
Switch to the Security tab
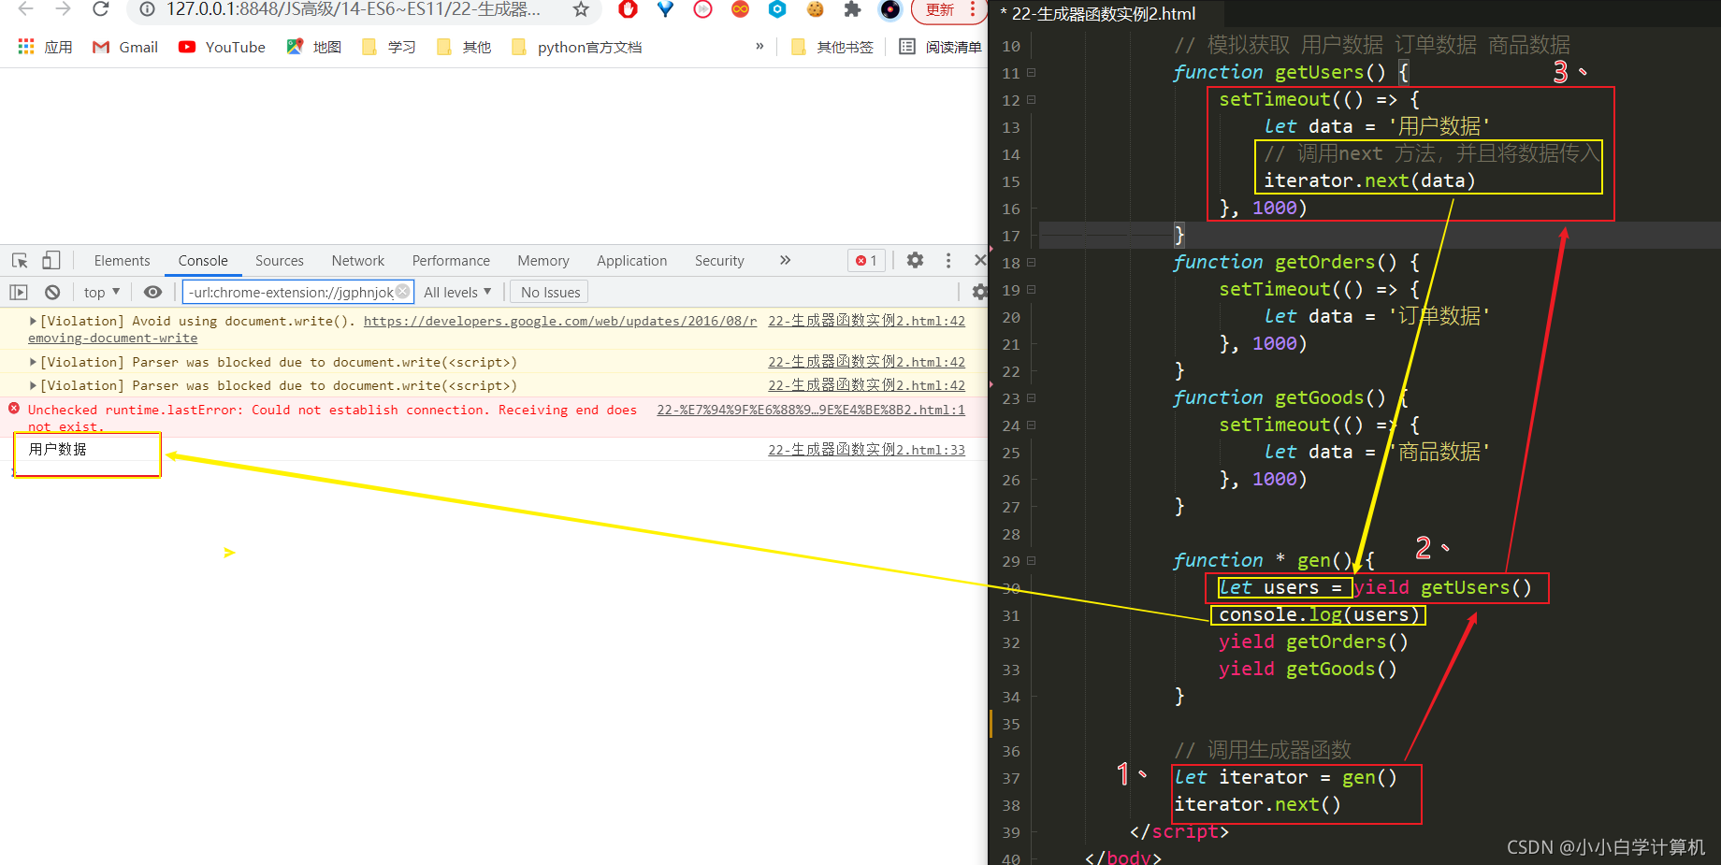719,261
